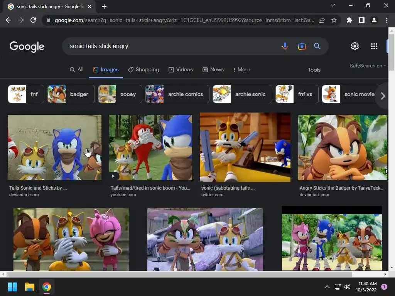Follow the twitter.com source link
Viewport: 395px width, 296px height.
(212, 195)
